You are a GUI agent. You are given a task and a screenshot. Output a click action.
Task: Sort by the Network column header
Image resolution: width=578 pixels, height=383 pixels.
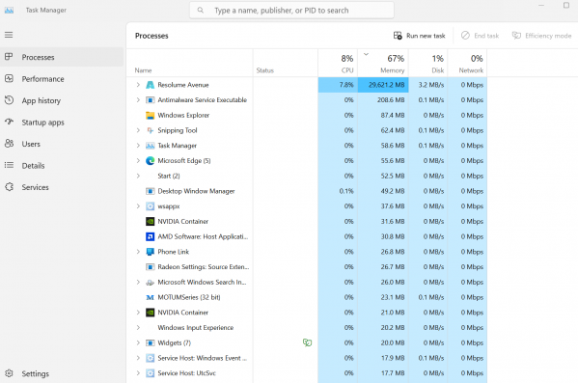[467, 63]
